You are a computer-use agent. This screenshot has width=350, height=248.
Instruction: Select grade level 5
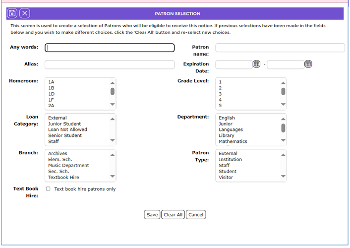tap(220, 106)
